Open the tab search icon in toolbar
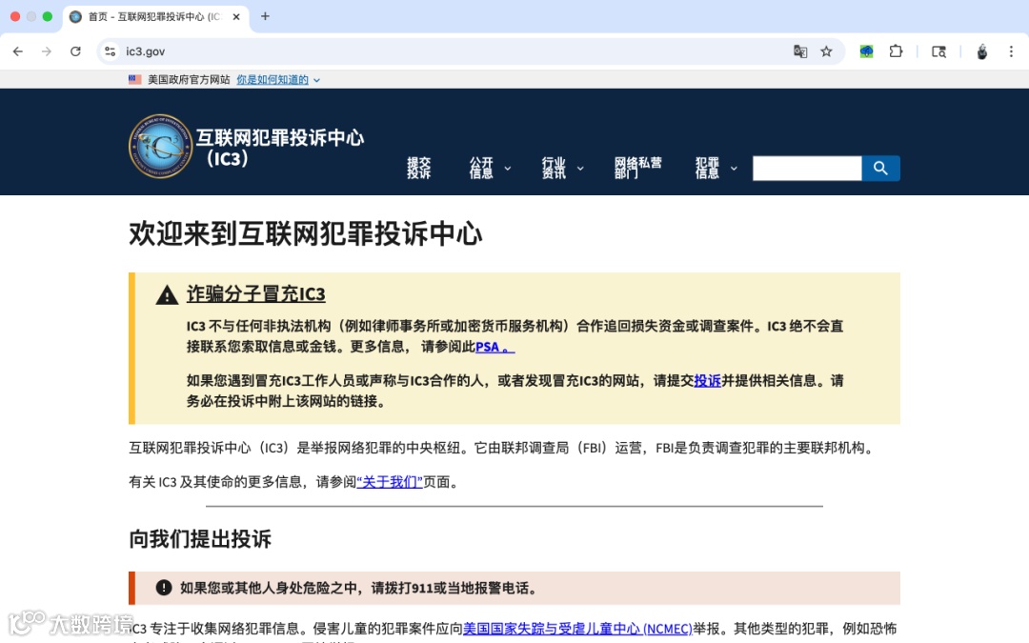The width and height of the screenshot is (1029, 643). [x=939, y=51]
